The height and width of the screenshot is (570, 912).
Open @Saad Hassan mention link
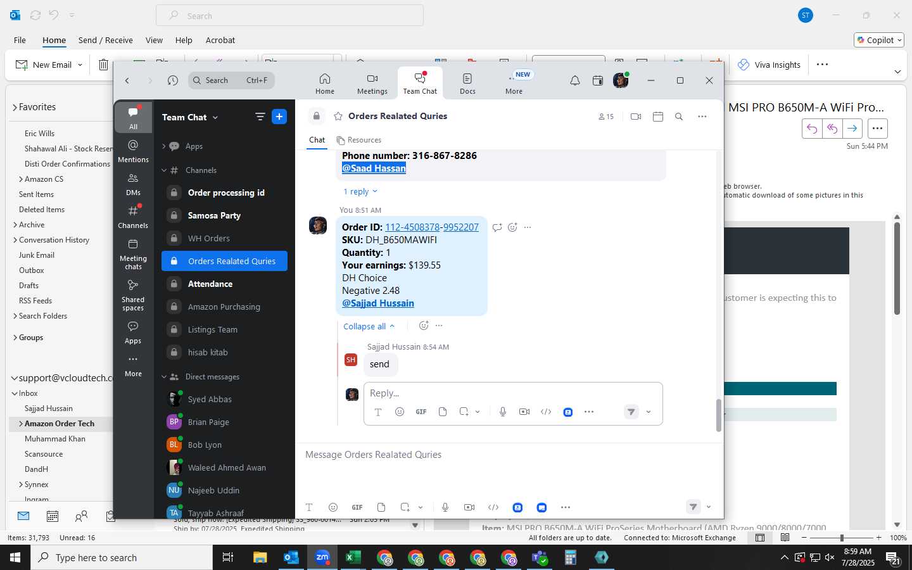point(374,168)
